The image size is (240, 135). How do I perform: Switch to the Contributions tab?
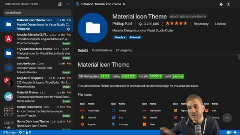pos(102,50)
